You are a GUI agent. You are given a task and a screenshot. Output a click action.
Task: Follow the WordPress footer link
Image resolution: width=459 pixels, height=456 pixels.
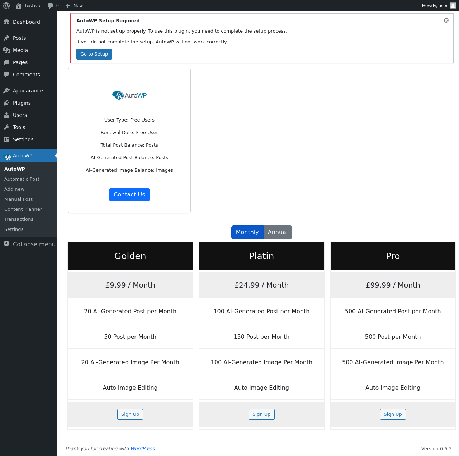[142, 449]
